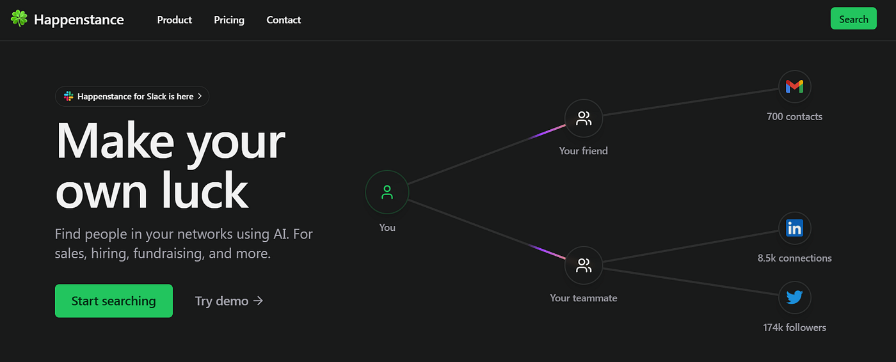Viewport: 896px width, 362px height.
Task: Click the Happenstance brand name
Action: 79,20
